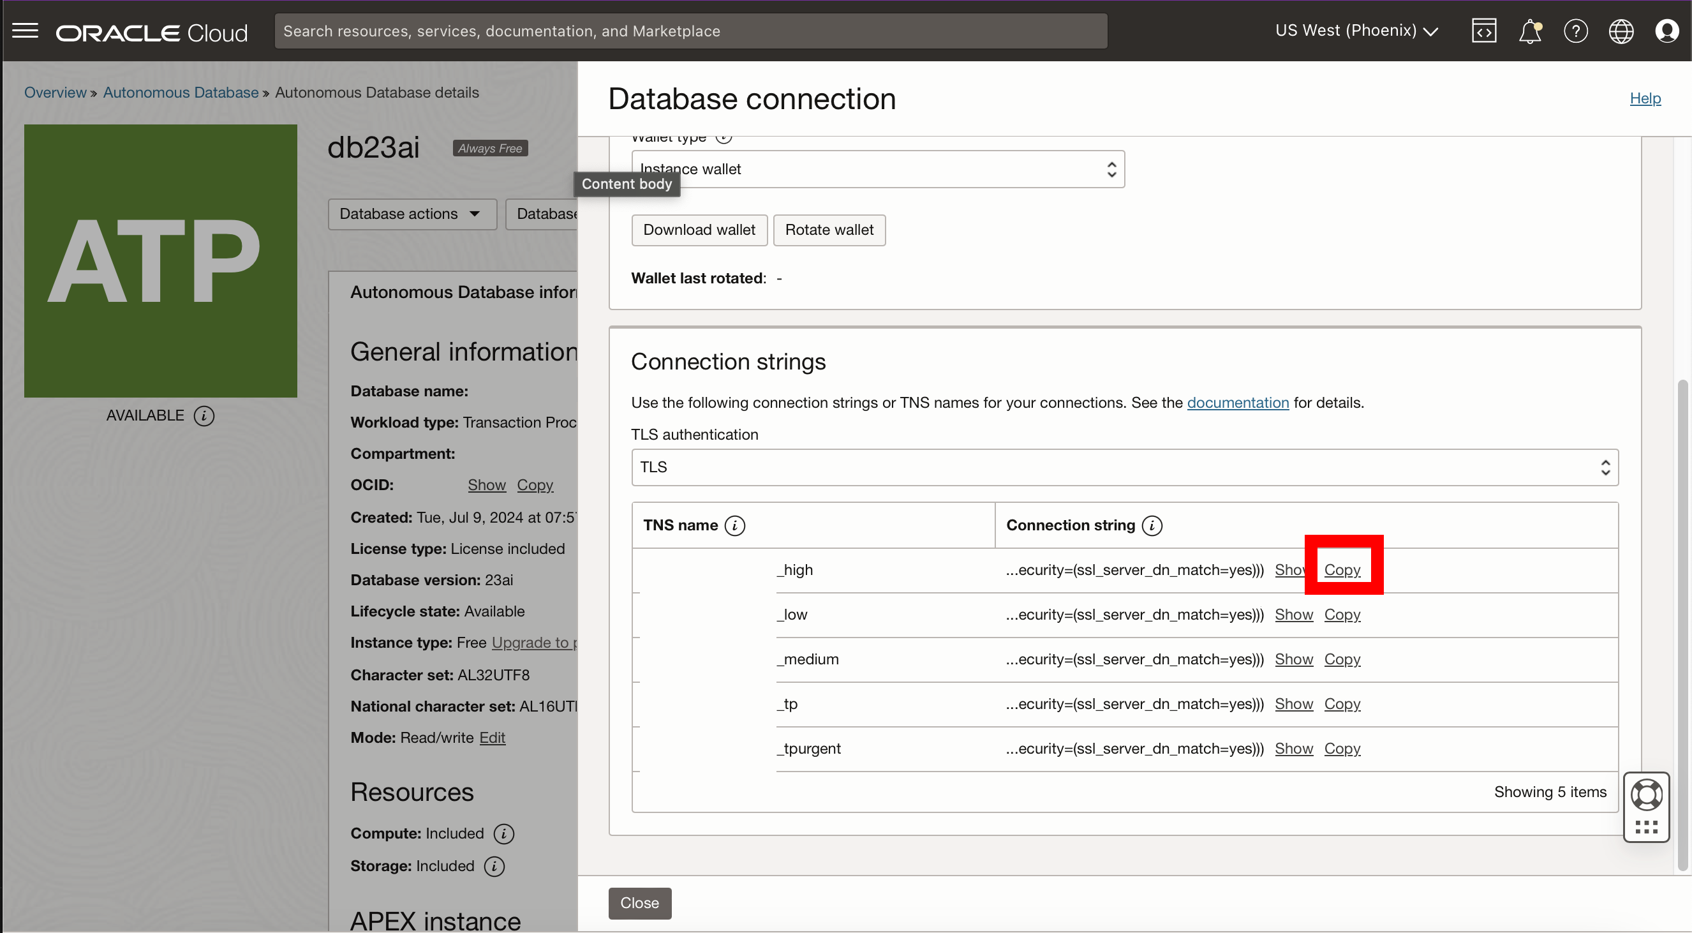Click the Upgrade link for Instance type
The image size is (1692, 933).
pos(534,643)
